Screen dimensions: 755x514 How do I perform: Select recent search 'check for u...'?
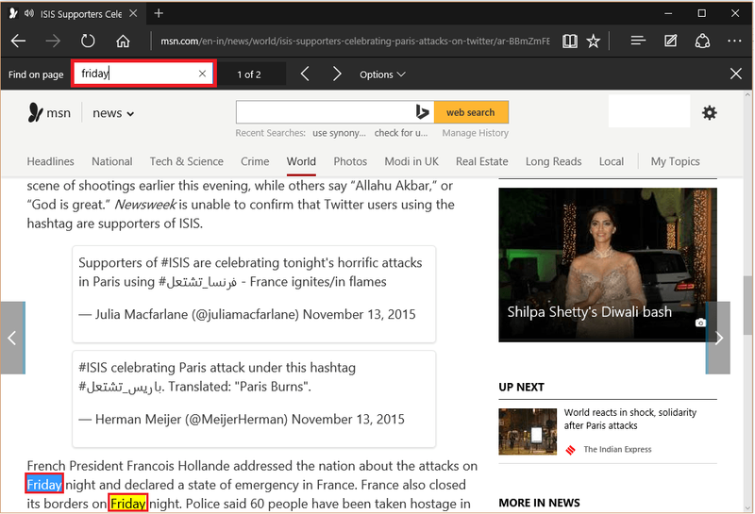point(400,133)
